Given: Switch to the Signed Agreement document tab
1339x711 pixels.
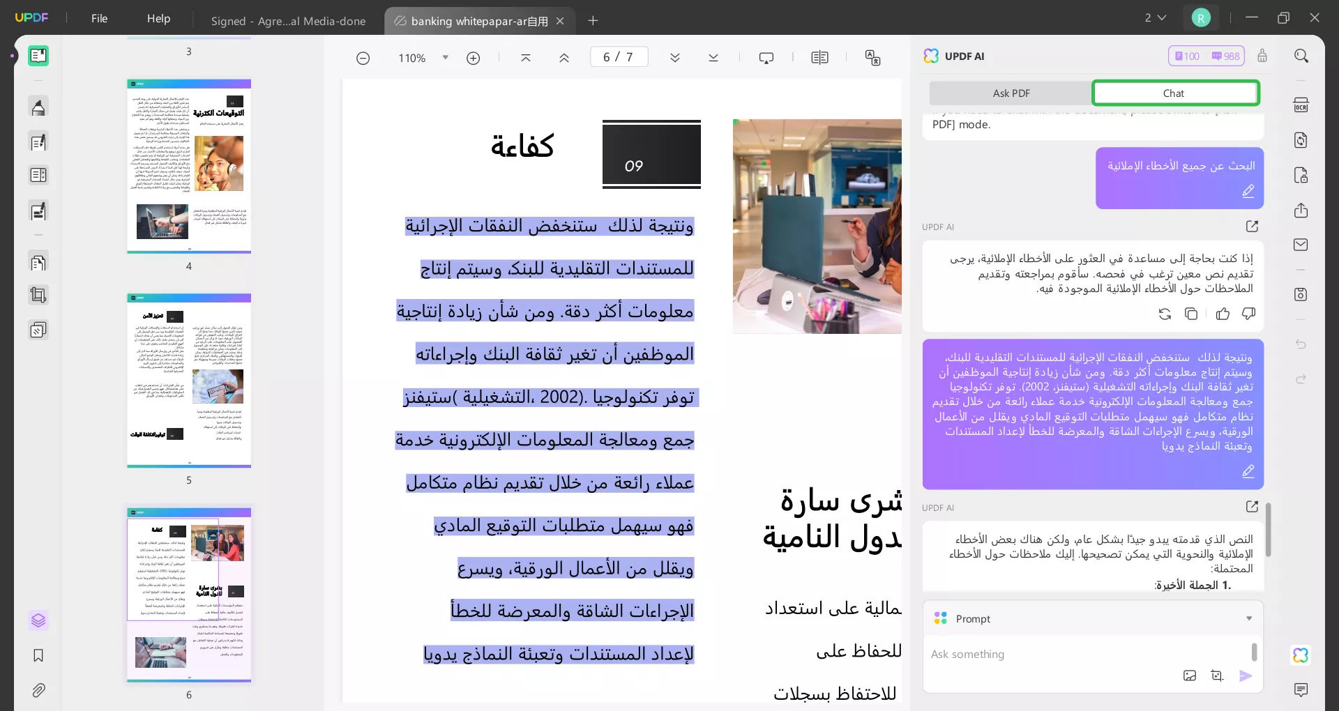Looking at the screenshot, I should point(288,21).
